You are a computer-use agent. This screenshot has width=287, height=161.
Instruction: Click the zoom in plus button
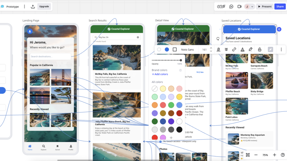(274, 155)
